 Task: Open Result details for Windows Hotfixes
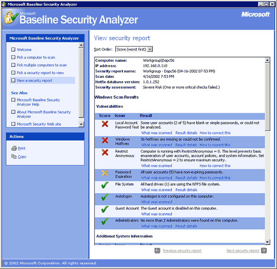[186, 145]
